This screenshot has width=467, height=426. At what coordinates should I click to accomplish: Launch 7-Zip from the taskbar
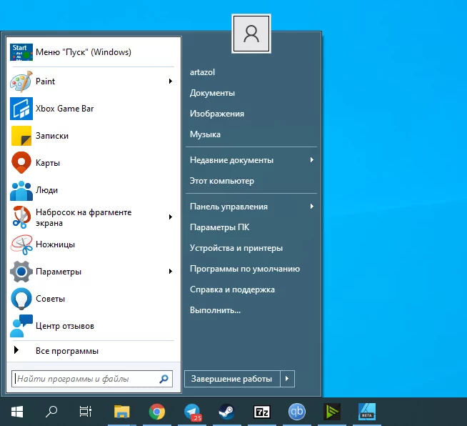pyautogui.click(x=262, y=412)
